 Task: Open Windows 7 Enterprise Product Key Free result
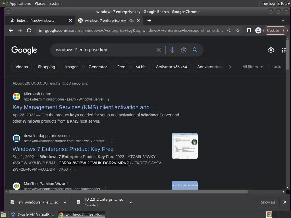click(x=63, y=149)
